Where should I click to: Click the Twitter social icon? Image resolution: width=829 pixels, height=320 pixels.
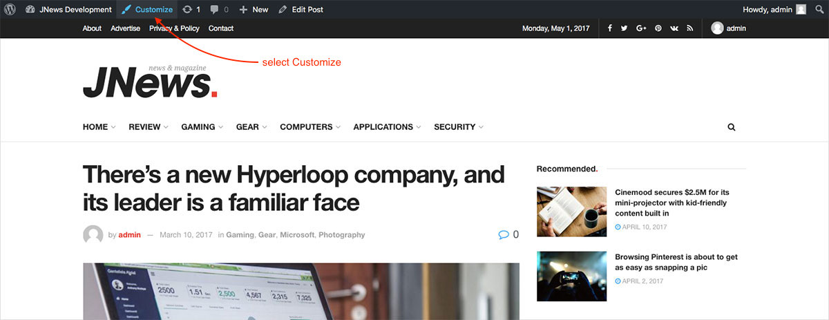click(625, 28)
